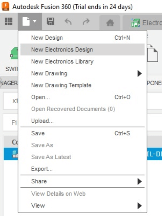Viewport: 162px width, 218px height.
Task: Click the Fusion 360 app logo
Action: point(6,7)
